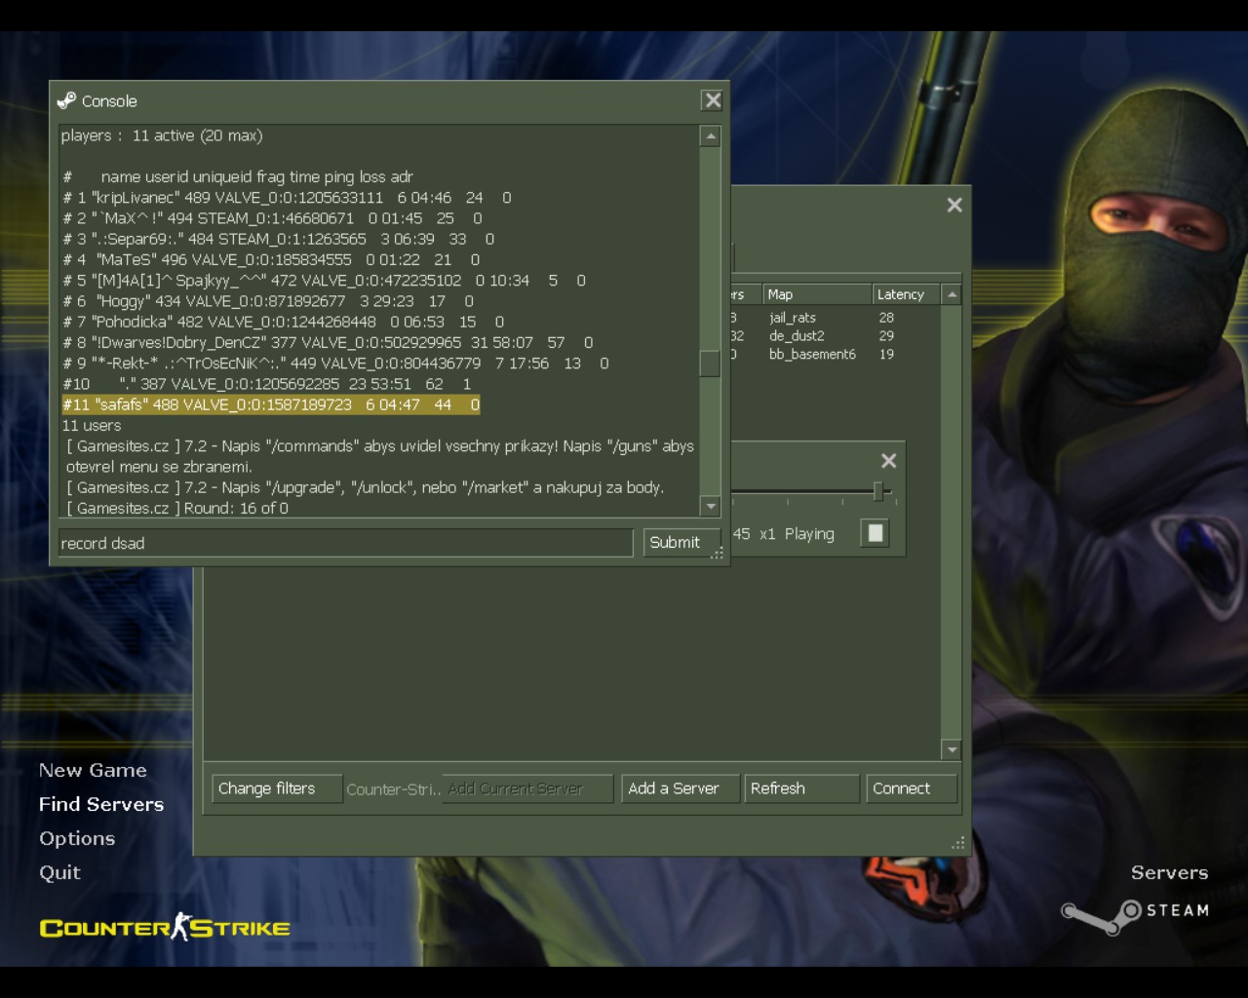Click the "Pohodicka" player line
Image resolution: width=1248 pixels, height=998 pixels.
[x=283, y=322]
